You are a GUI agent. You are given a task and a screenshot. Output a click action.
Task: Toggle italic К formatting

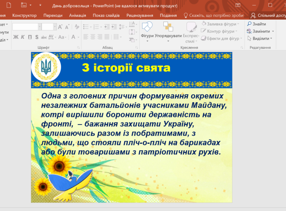[x=23, y=37]
